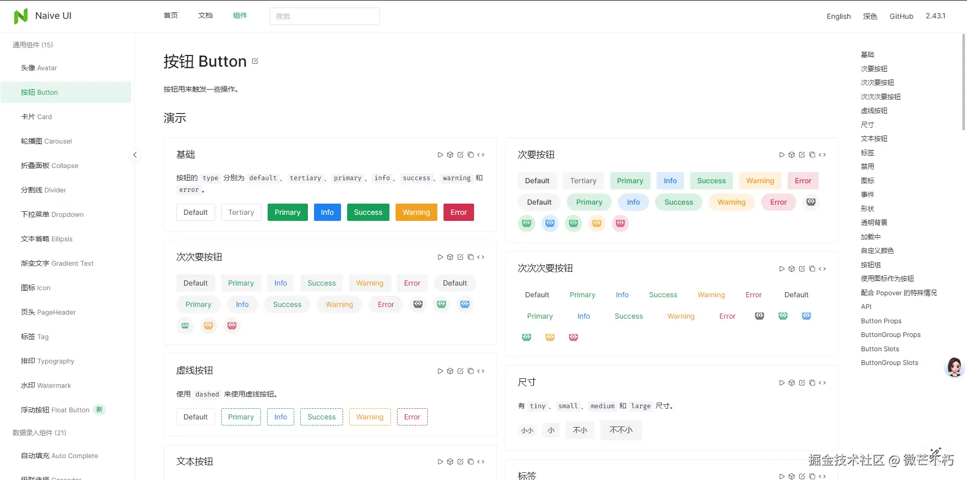The height and width of the screenshot is (480, 967).
Task: Click the solid green Primary button in 基础 card
Action: [x=288, y=212]
